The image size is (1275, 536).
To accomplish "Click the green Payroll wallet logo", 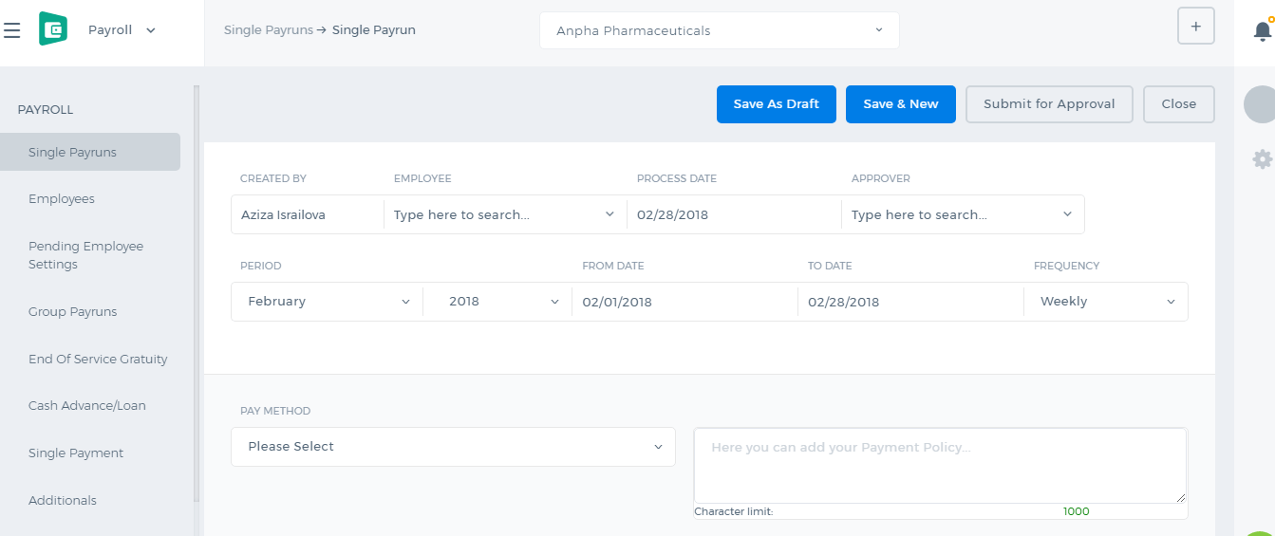I will [53, 29].
